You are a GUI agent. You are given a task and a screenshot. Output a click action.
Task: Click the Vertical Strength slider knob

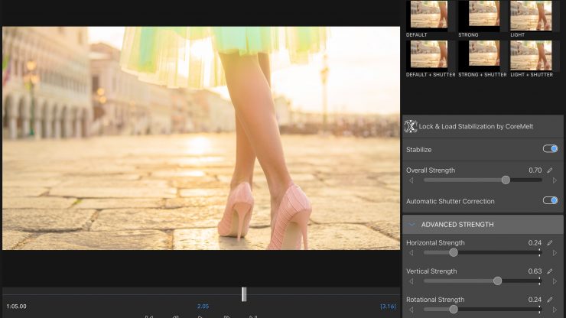497,281
